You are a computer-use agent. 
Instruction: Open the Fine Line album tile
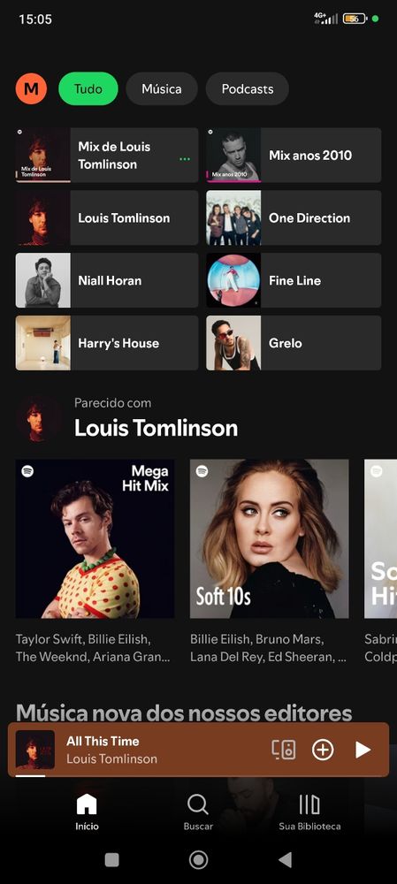point(294,280)
